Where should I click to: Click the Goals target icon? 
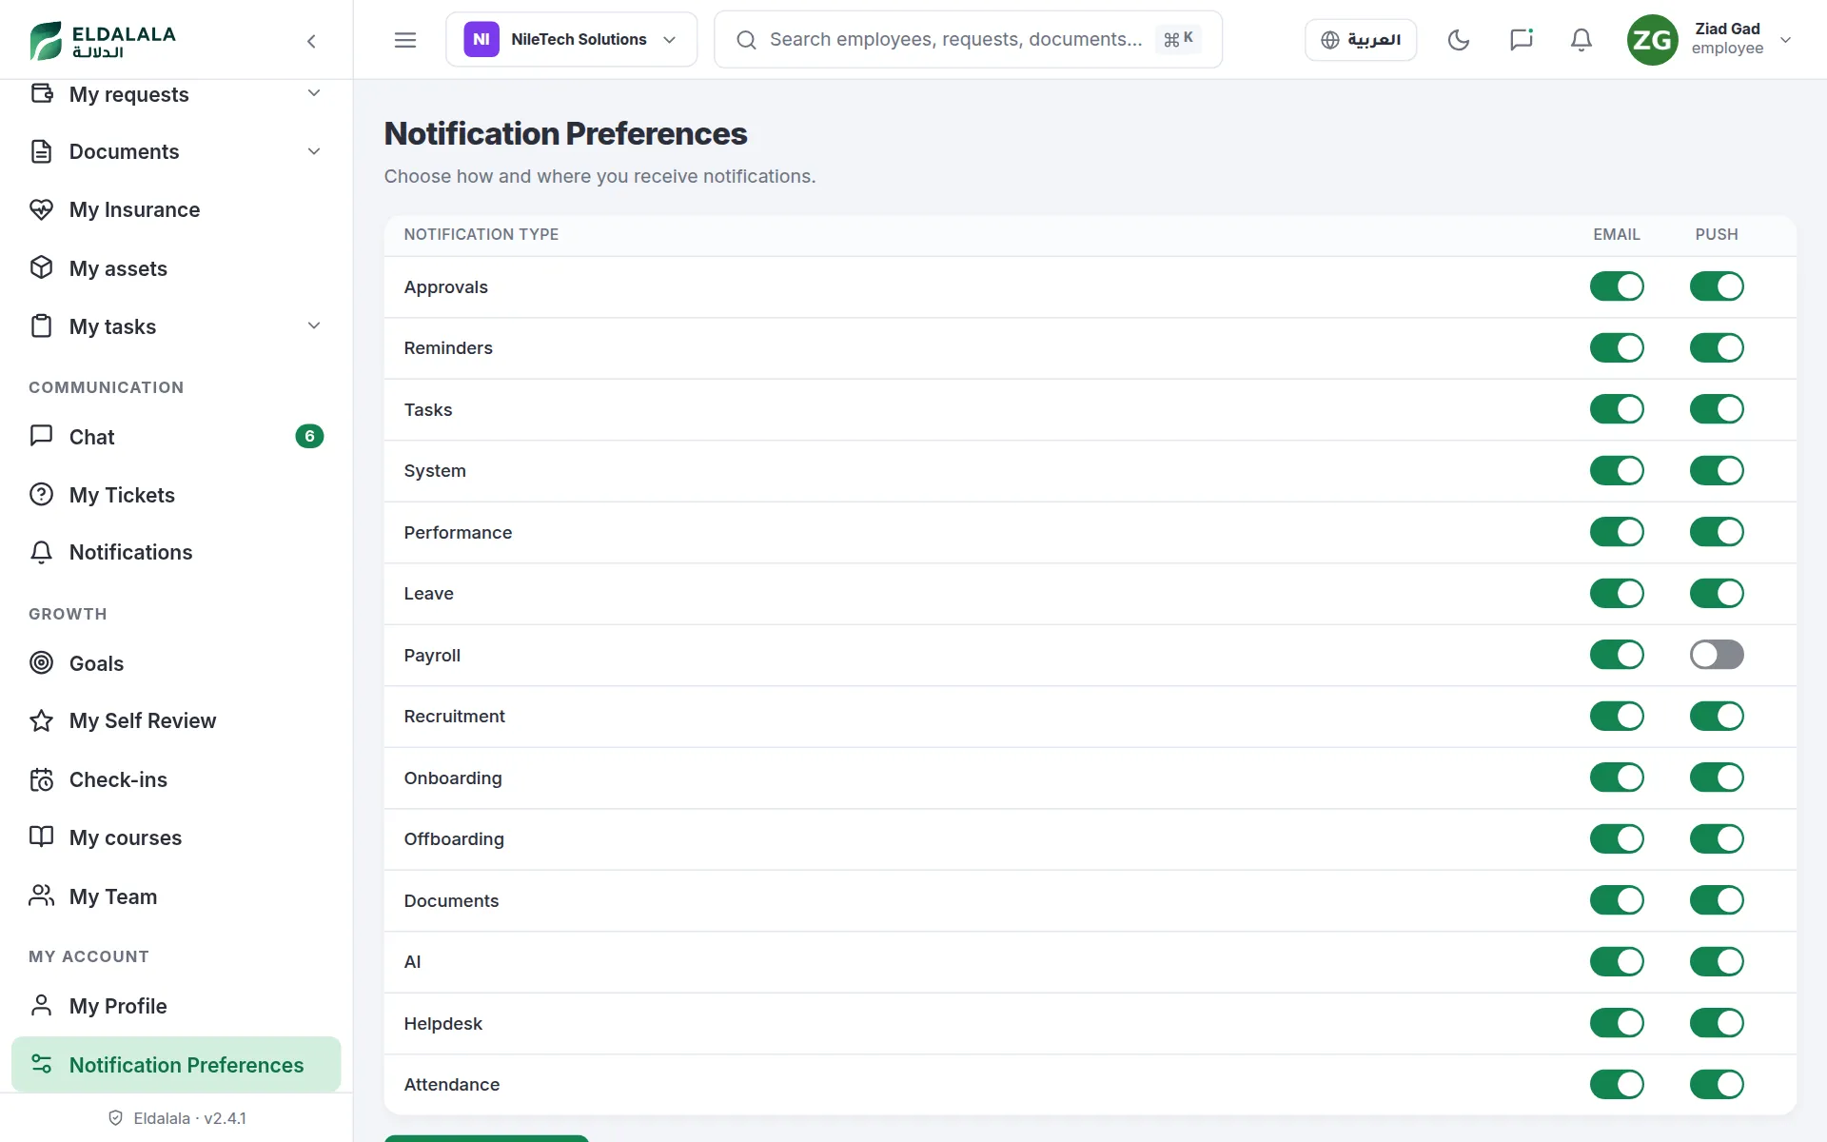pyautogui.click(x=41, y=663)
